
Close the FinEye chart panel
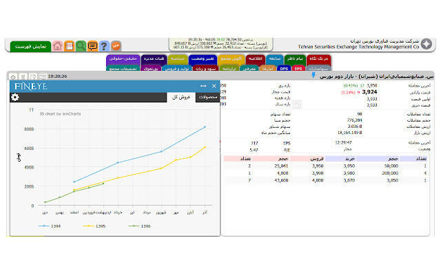214,86
